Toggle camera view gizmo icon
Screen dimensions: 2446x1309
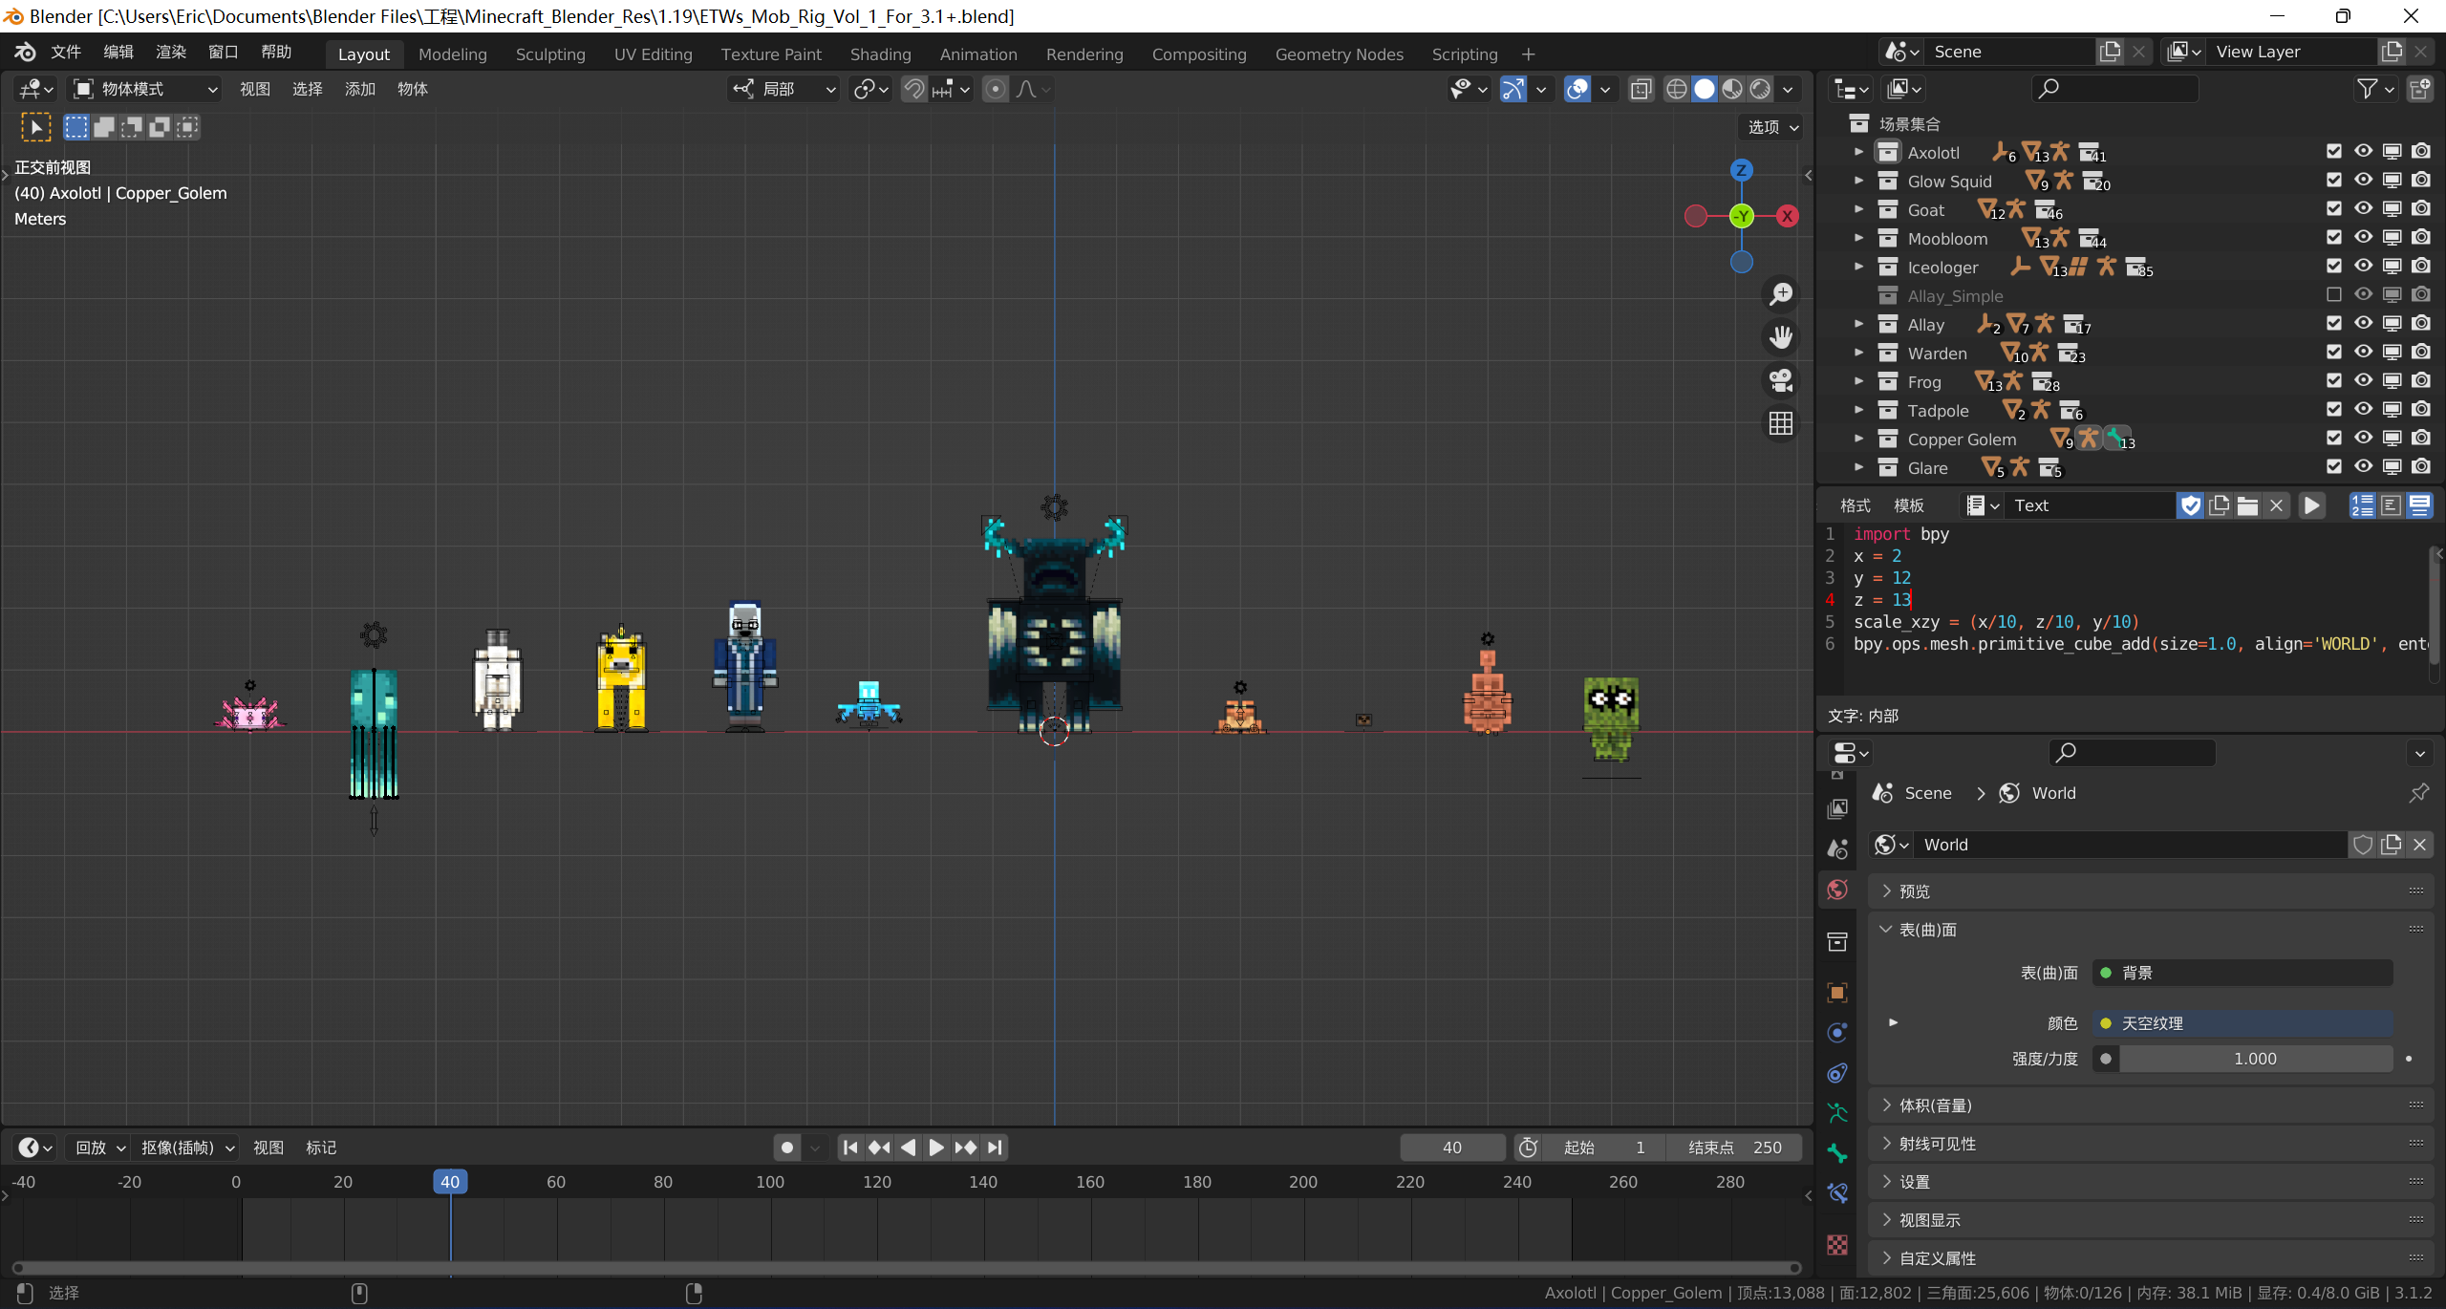[1780, 380]
